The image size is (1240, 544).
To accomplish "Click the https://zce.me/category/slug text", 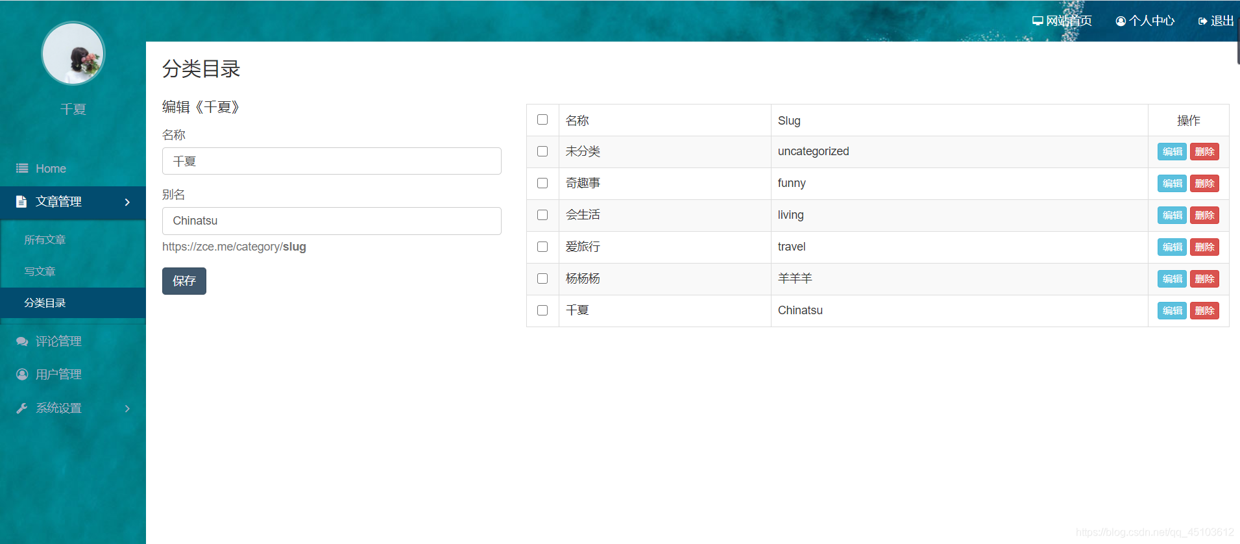I will pyautogui.click(x=234, y=247).
